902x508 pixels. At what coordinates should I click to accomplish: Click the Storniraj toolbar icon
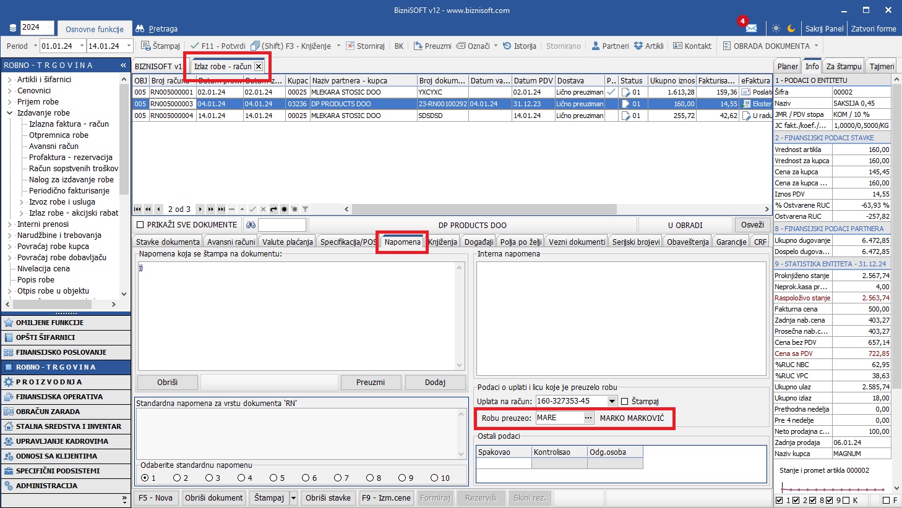tap(350, 46)
